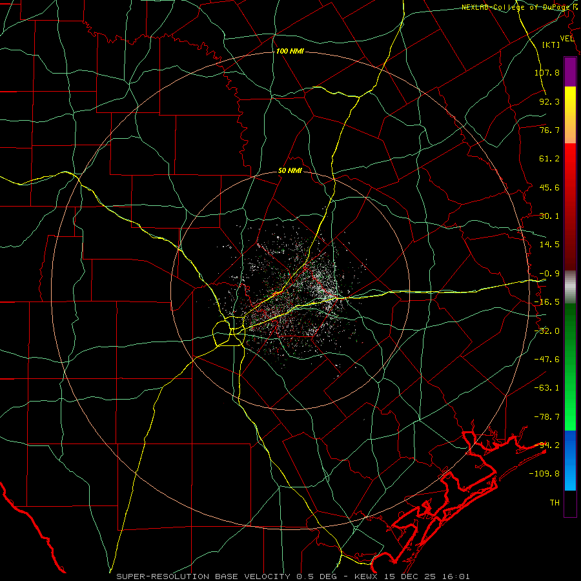Click the -78.7 velocity scale value
This screenshot has height=581, width=581.
pyautogui.click(x=547, y=417)
